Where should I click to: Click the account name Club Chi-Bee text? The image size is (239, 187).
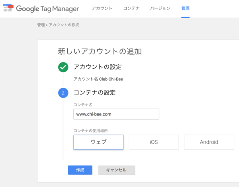click(111, 79)
